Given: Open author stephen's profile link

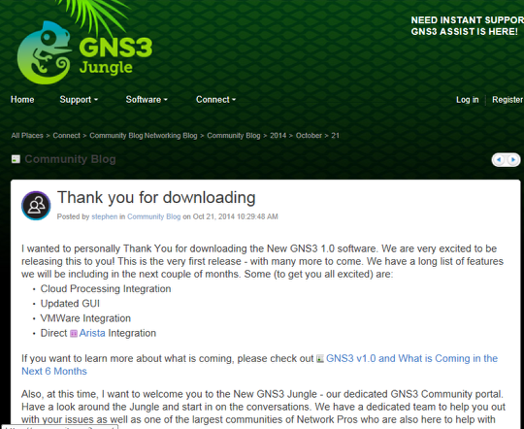Looking at the screenshot, I should 105,216.
